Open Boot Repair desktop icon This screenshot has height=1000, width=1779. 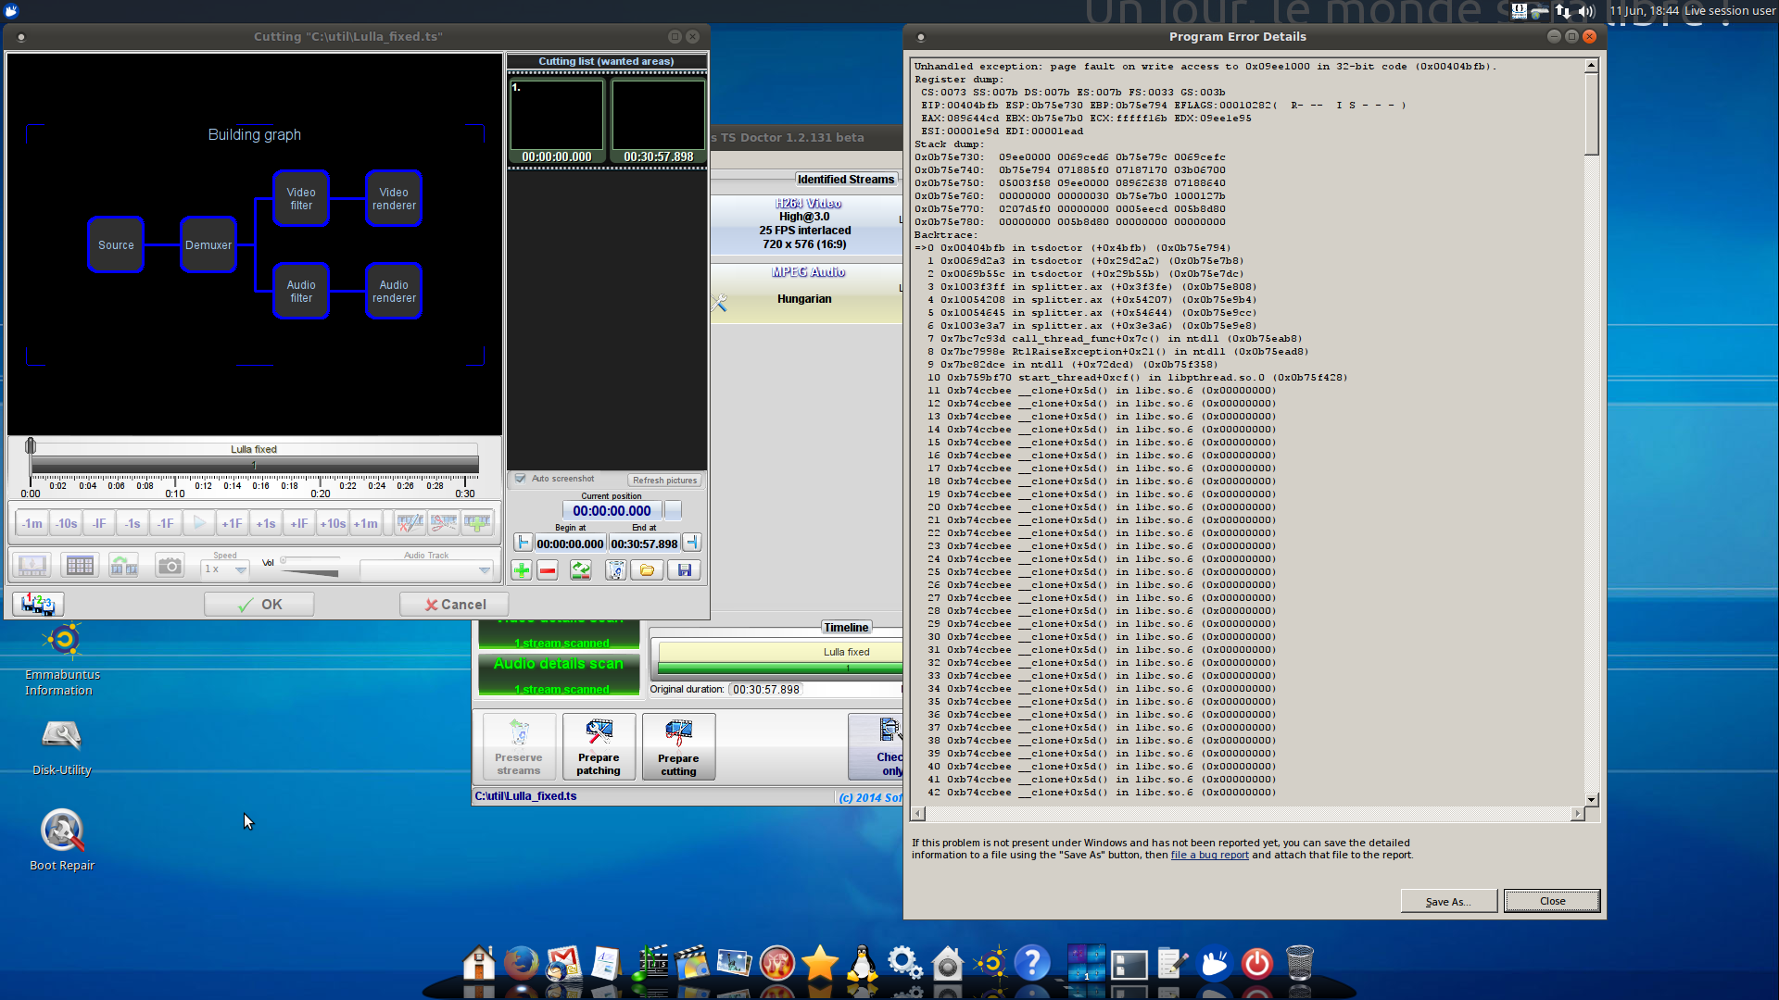coord(62,840)
